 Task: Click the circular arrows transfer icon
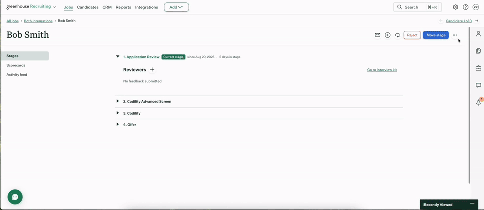398,35
